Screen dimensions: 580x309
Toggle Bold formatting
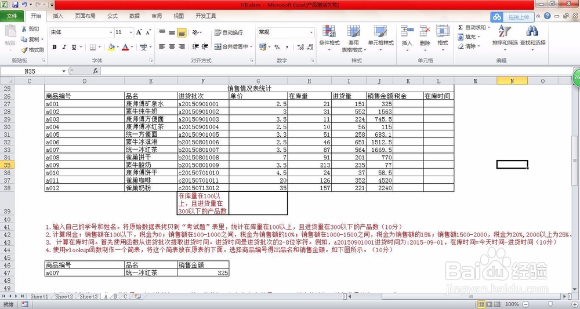[x=55, y=47]
